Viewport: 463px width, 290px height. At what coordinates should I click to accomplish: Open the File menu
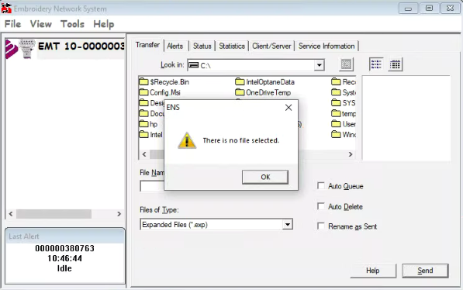(x=12, y=24)
